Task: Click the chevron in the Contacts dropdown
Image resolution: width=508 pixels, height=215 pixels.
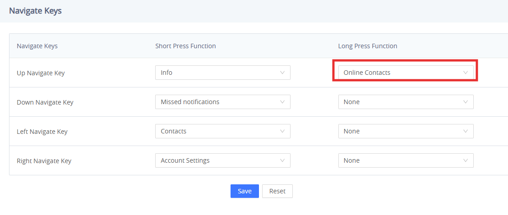Action: pyautogui.click(x=282, y=131)
